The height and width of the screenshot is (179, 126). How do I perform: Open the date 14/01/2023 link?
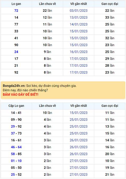pyautogui.click(x=78, y=24)
